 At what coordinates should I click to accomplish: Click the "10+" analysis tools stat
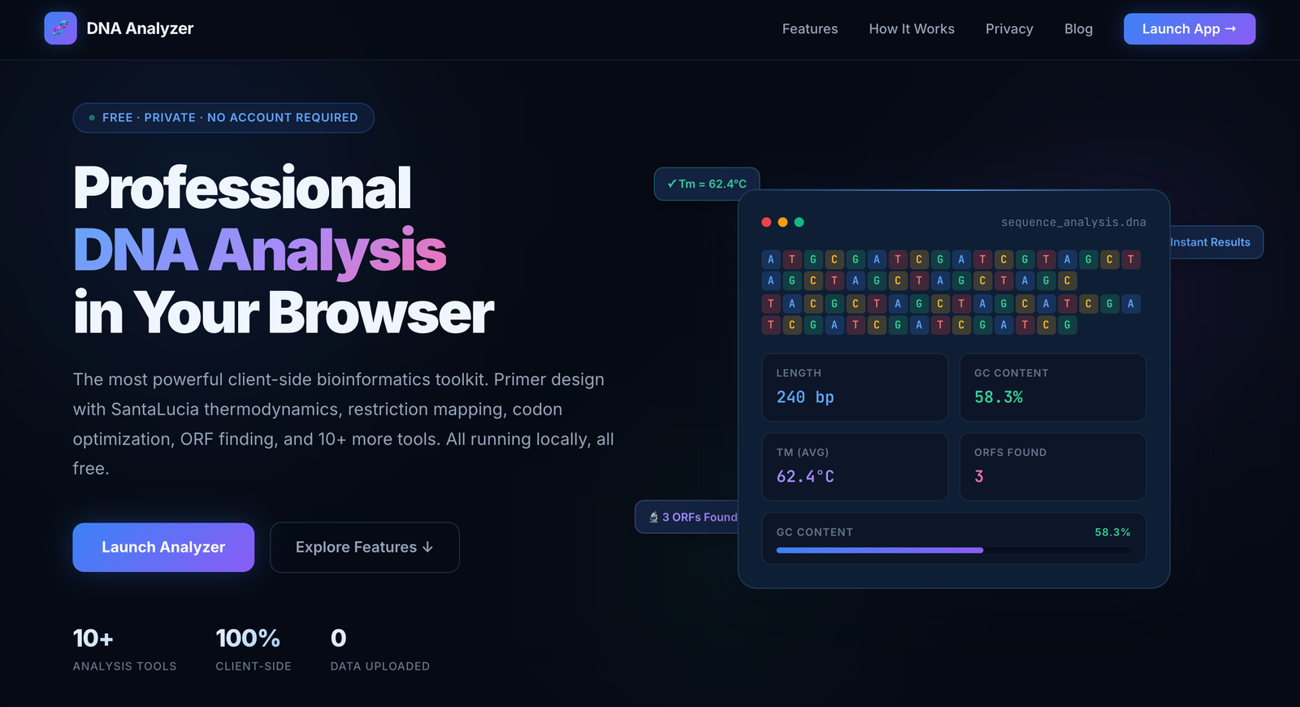coord(93,639)
